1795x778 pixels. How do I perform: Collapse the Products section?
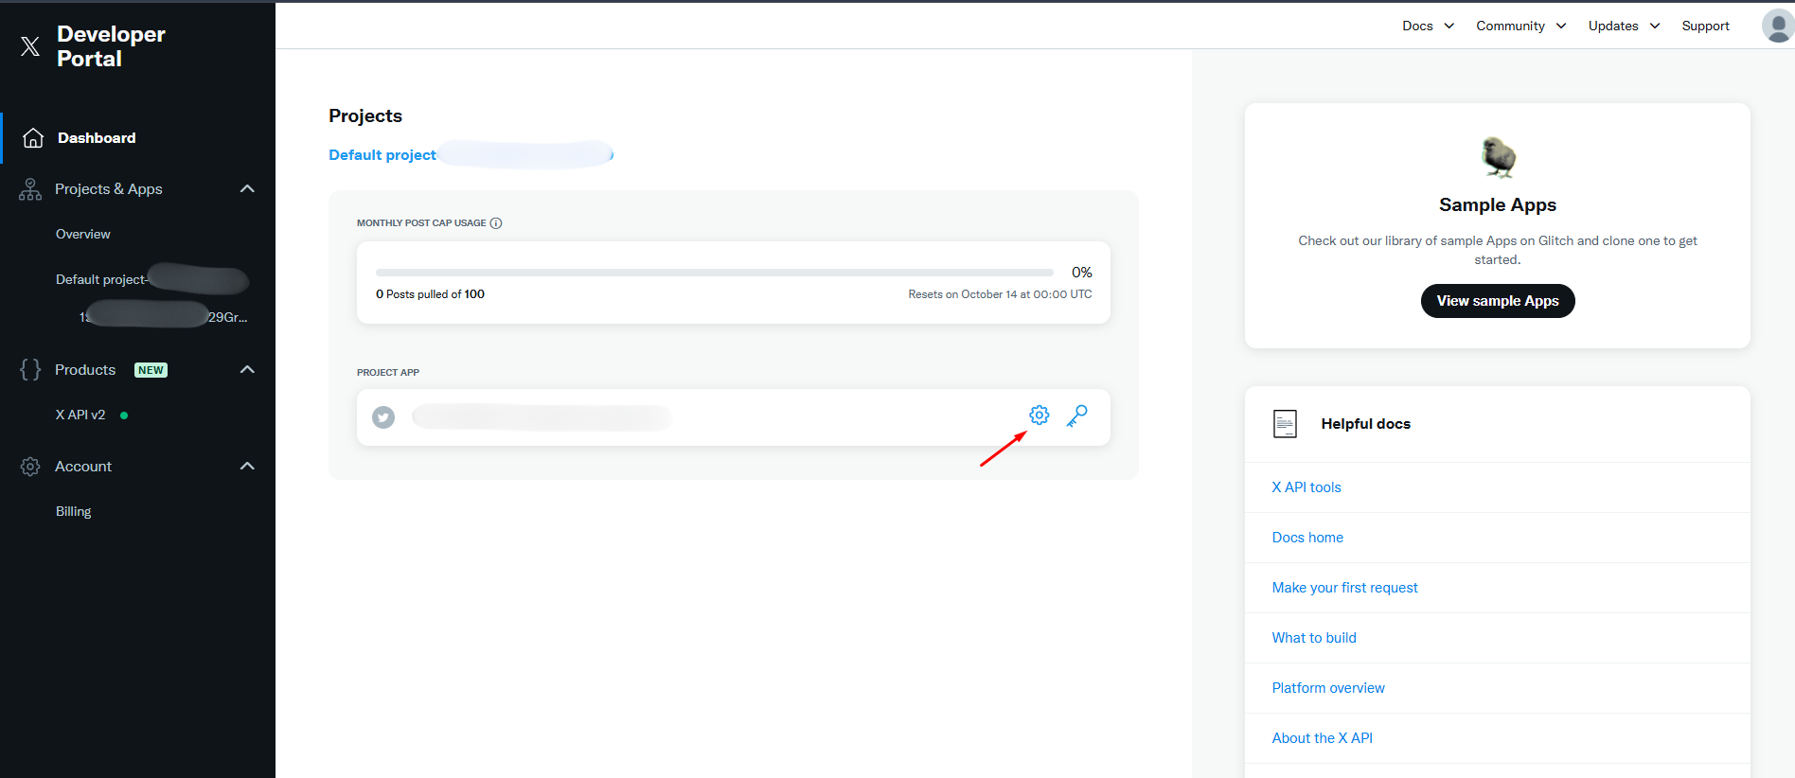point(247,370)
